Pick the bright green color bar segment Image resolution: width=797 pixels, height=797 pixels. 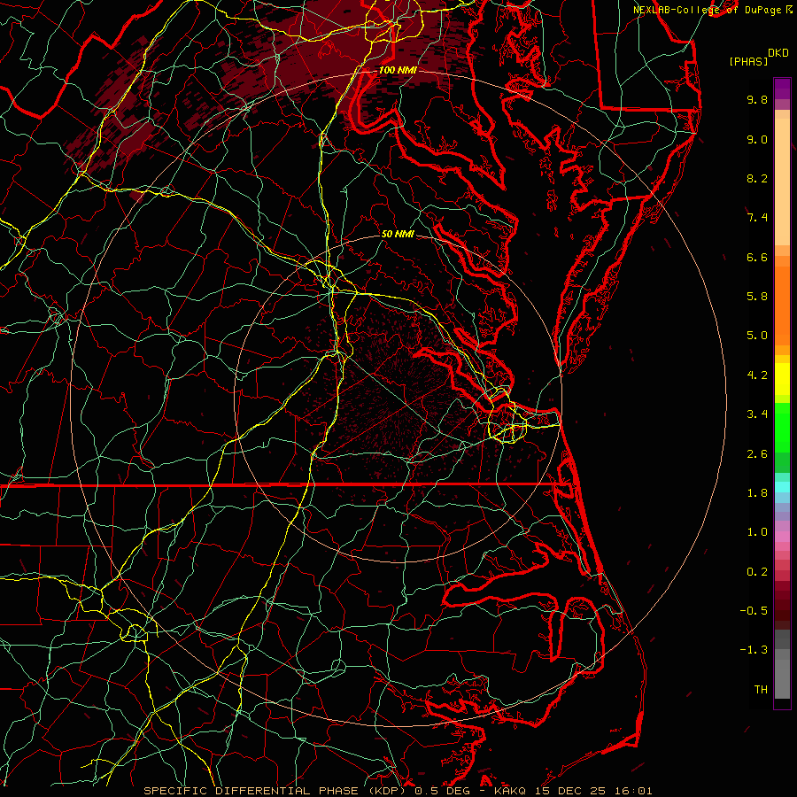click(782, 428)
